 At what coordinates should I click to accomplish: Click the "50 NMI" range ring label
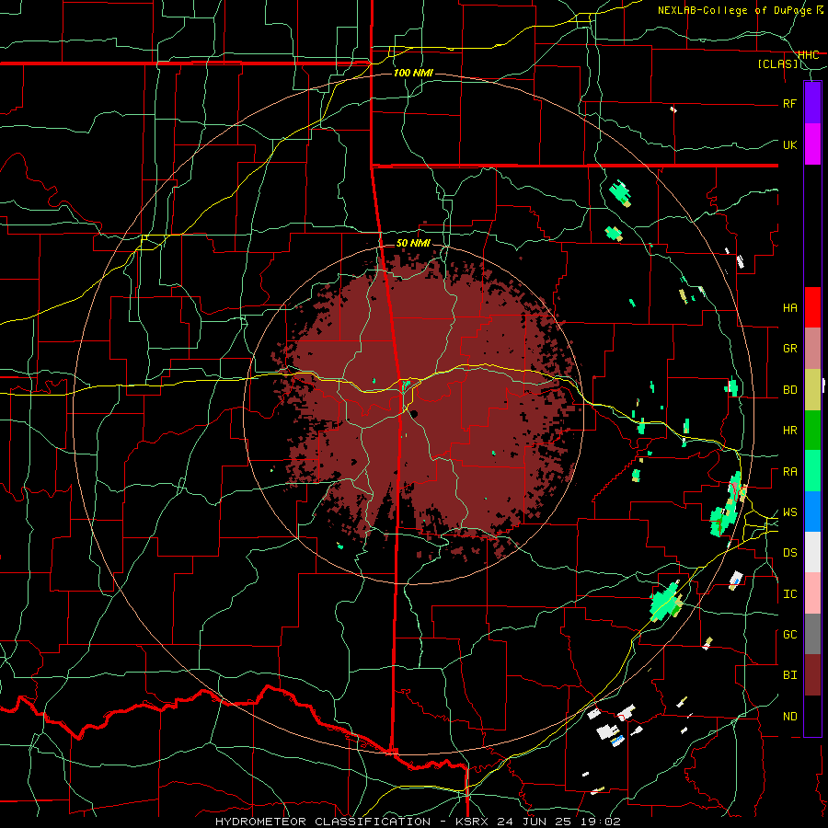(x=413, y=243)
